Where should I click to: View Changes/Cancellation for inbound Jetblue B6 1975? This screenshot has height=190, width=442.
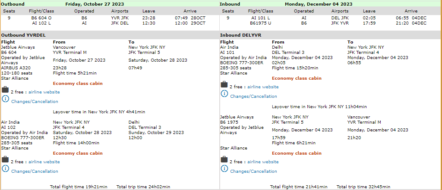coord(253,171)
